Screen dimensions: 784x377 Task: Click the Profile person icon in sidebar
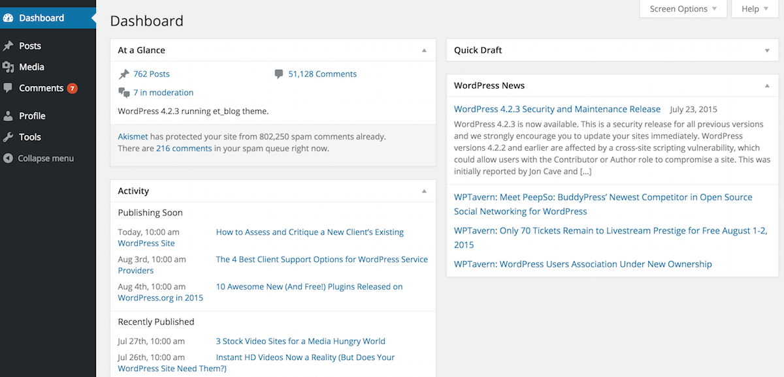(8, 116)
